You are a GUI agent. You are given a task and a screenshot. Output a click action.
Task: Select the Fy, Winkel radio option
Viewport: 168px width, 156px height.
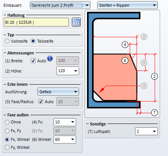point(7,147)
